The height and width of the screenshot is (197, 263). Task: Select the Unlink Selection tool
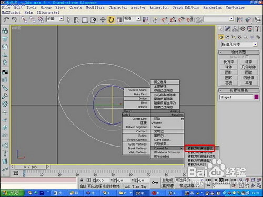[32, 19]
